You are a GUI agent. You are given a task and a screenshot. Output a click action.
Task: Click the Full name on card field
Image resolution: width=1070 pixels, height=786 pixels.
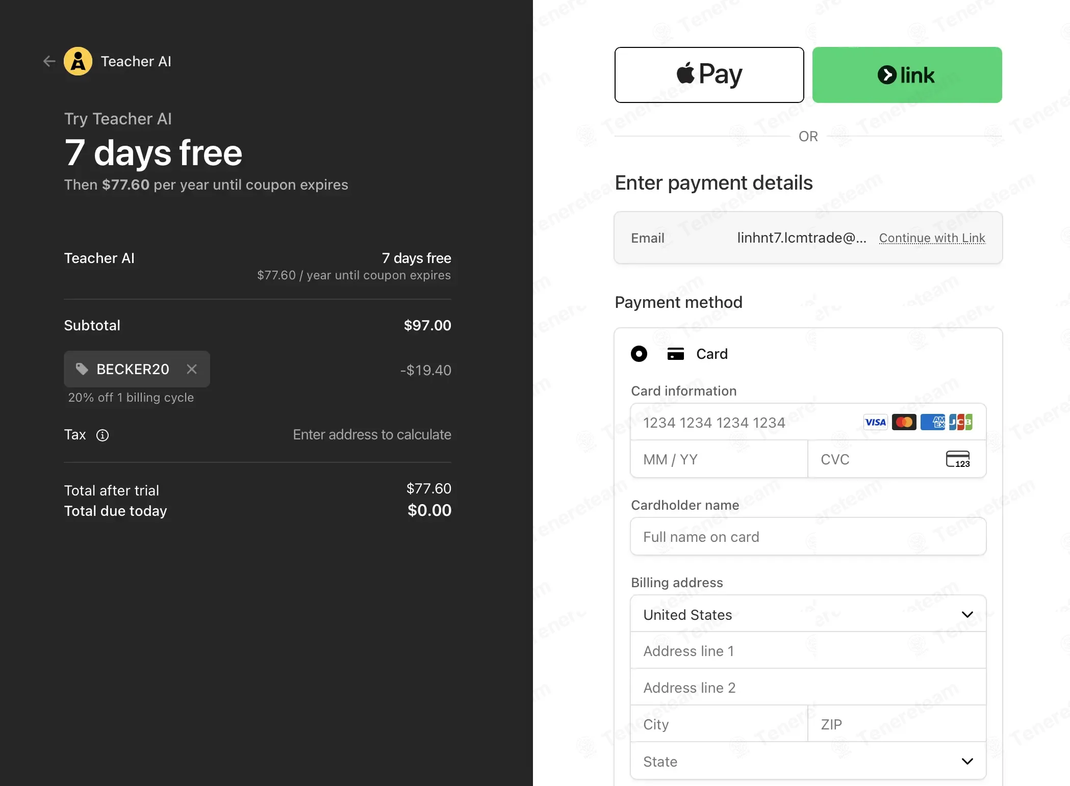click(808, 537)
